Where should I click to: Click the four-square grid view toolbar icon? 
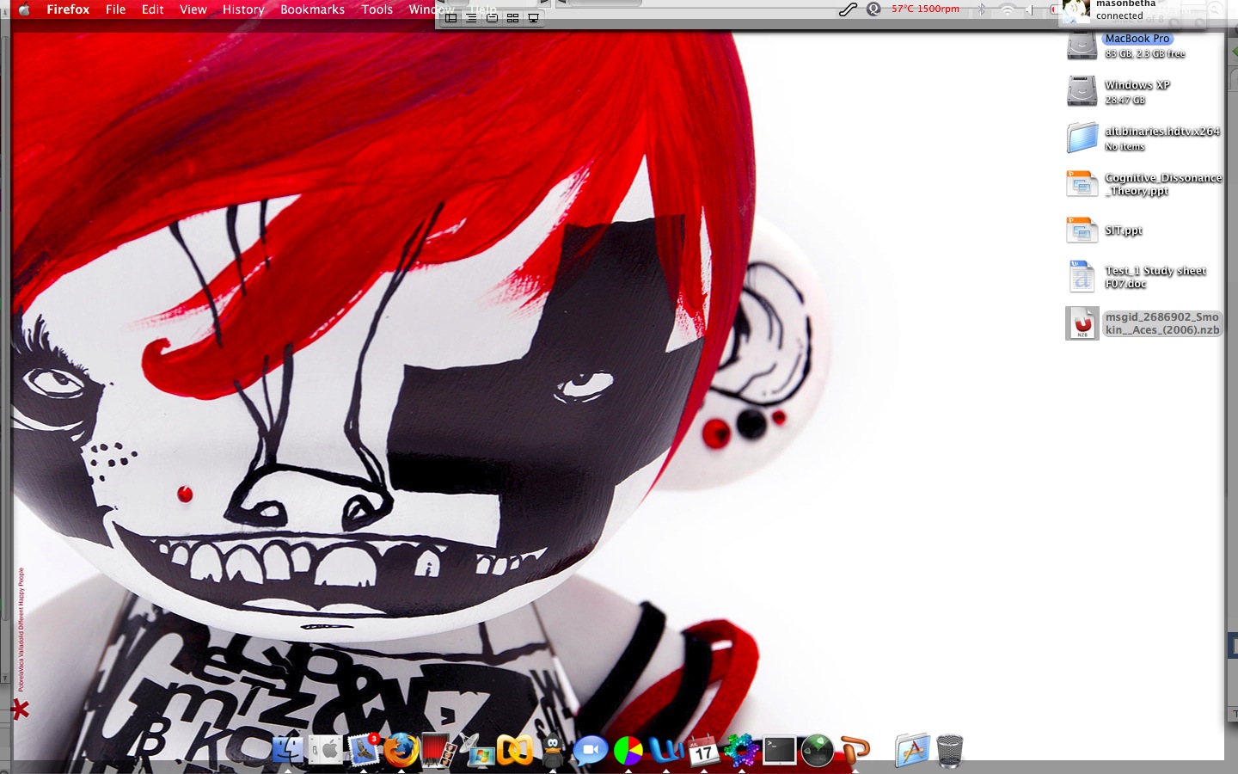tap(512, 17)
